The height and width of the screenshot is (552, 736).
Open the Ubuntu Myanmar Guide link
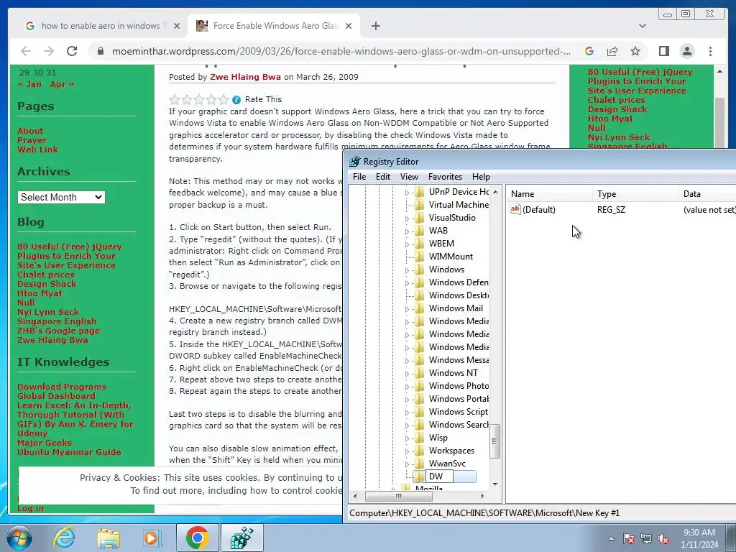[69, 452]
